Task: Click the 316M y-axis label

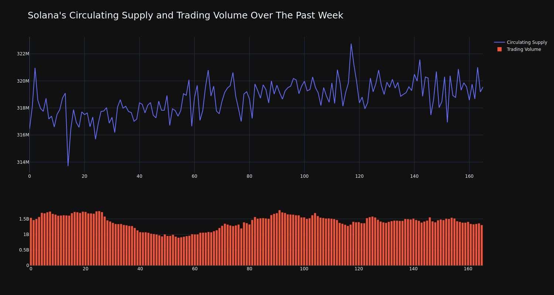Action: click(23, 135)
